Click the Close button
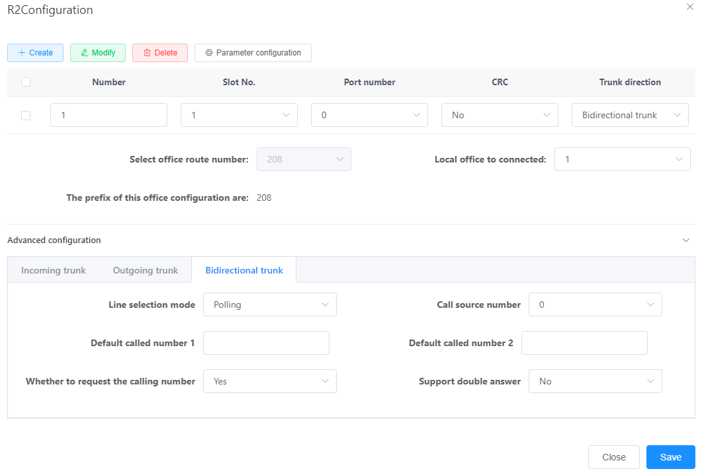Viewport: 702px width, 471px height. tap(614, 457)
